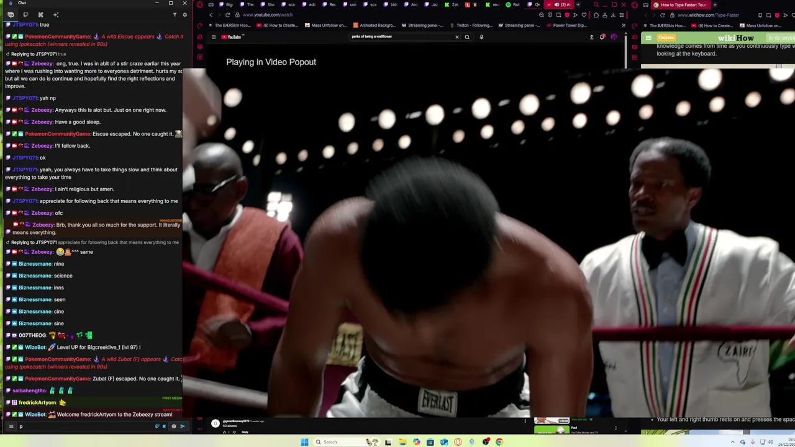
Task: Click PokemonCommunityGame Eiscue appears message username
Action: click(58, 37)
